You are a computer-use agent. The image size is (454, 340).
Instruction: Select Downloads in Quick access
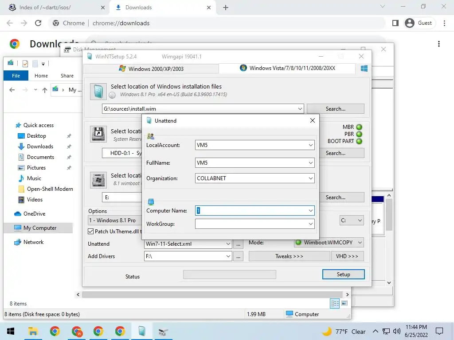40,147
